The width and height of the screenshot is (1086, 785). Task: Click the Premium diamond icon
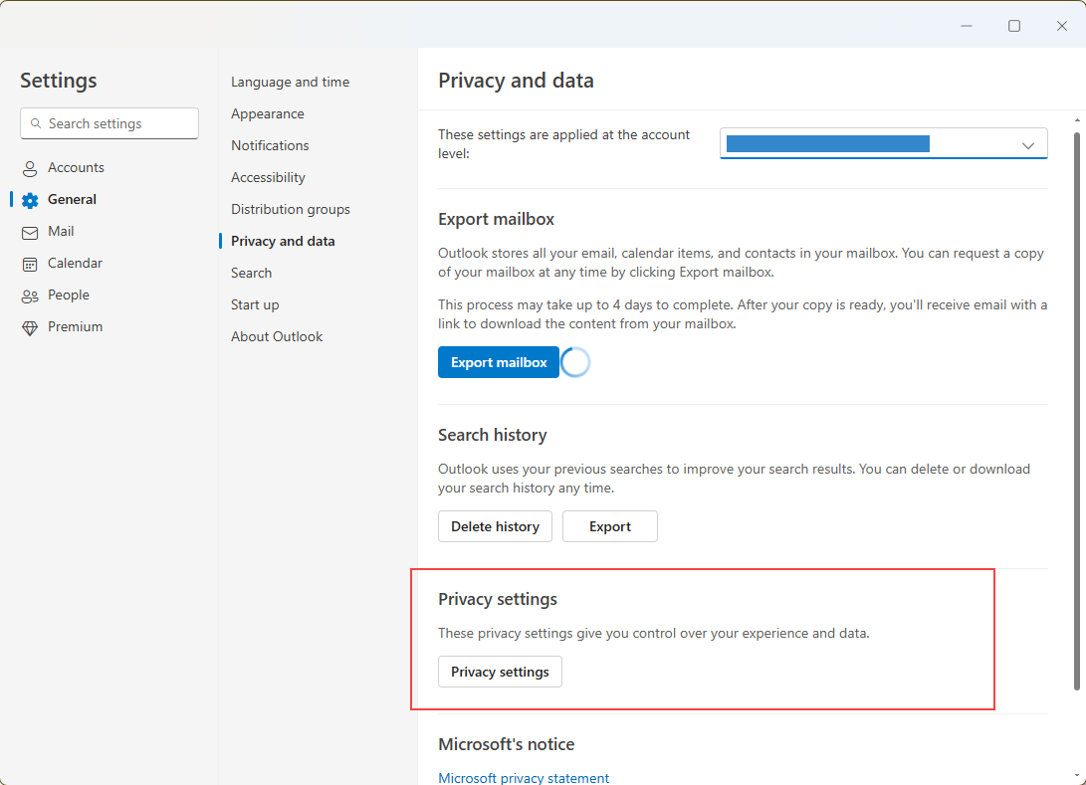(30, 328)
